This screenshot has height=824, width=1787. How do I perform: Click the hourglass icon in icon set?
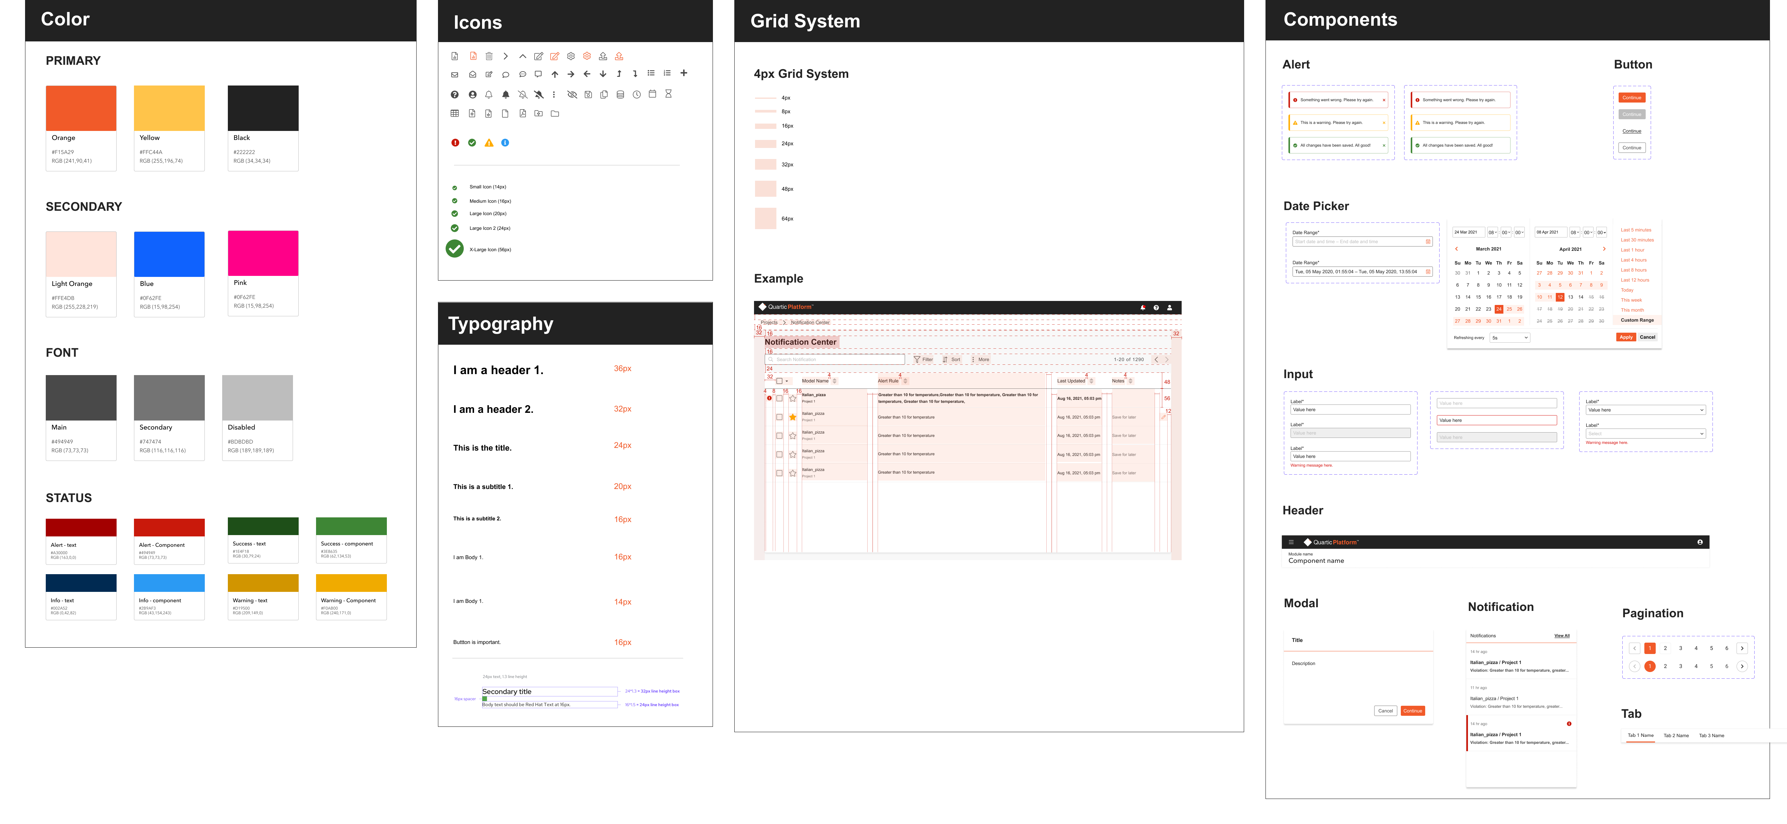click(x=669, y=94)
